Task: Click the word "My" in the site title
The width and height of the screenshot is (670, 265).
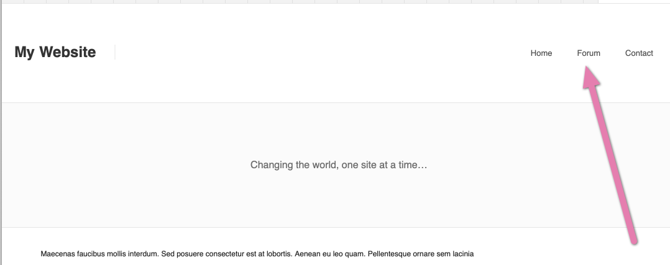Action: pos(24,52)
